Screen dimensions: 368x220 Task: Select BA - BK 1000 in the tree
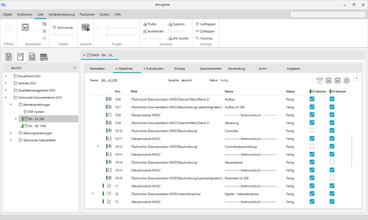(37, 126)
